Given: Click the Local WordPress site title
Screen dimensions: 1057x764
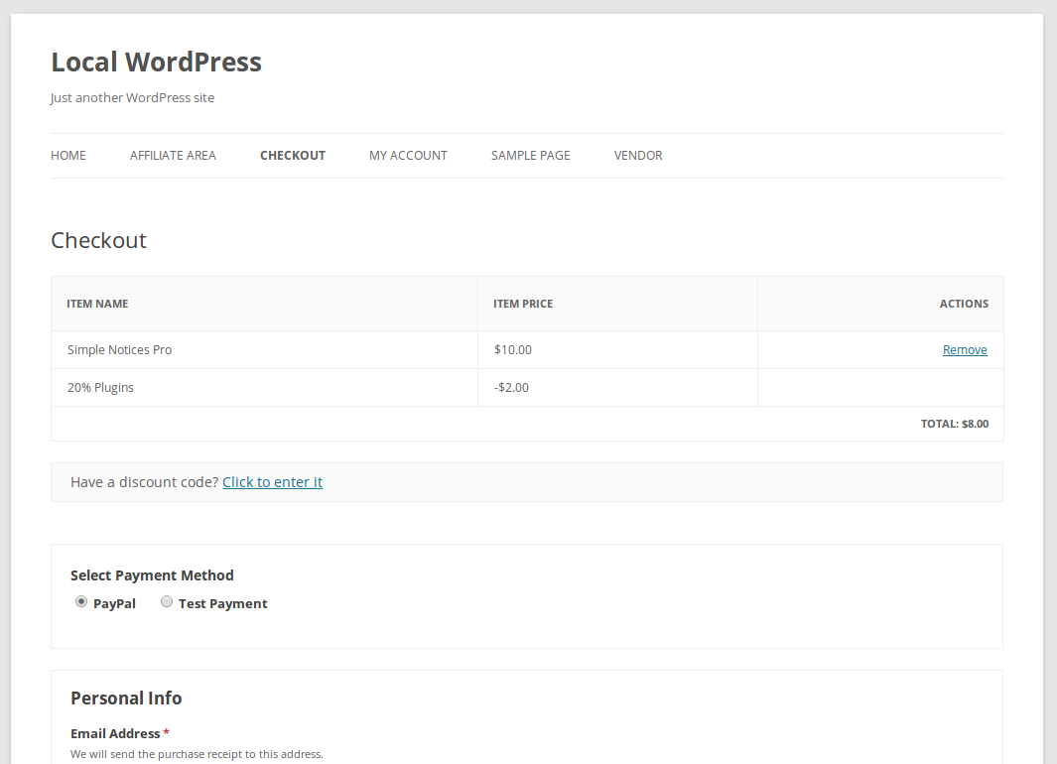Looking at the screenshot, I should tap(156, 62).
